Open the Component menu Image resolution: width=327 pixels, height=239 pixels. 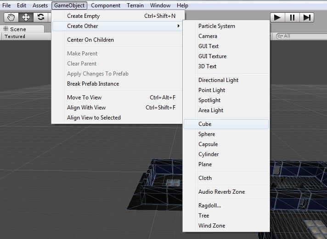coord(106,5)
